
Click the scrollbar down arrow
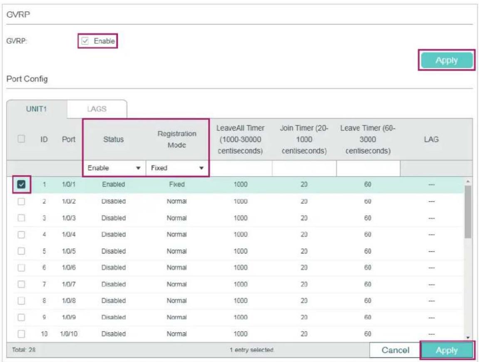(x=468, y=337)
